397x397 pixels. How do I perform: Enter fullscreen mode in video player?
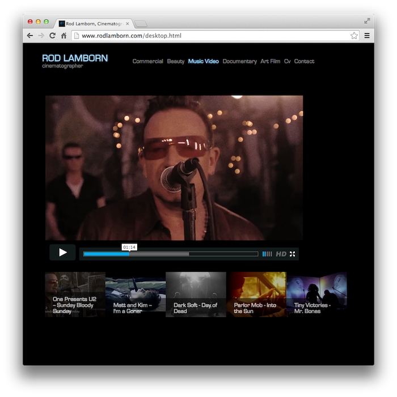point(293,254)
